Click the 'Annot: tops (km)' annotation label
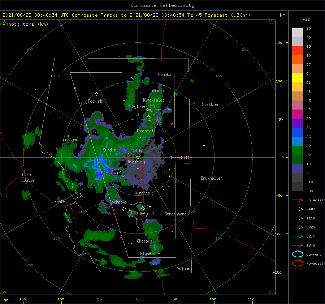This screenshot has height=304, width=325. (x=25, y=24)
